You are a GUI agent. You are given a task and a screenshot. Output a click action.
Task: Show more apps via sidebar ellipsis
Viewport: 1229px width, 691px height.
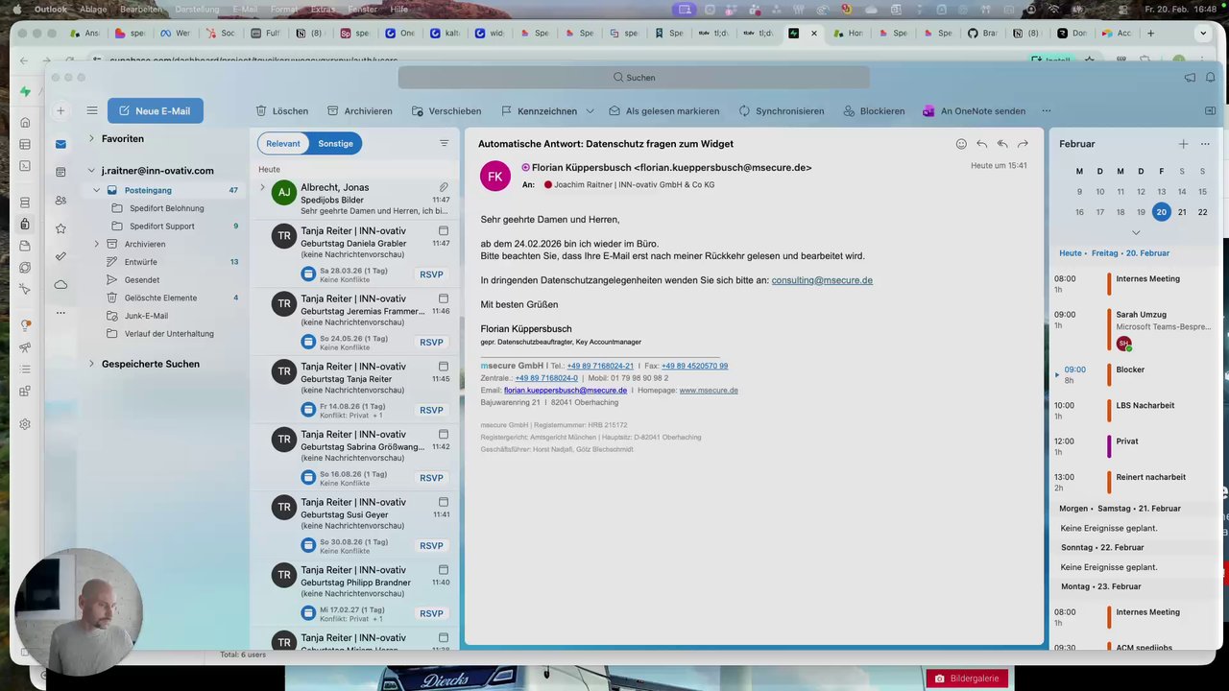[x=60, y=313]
